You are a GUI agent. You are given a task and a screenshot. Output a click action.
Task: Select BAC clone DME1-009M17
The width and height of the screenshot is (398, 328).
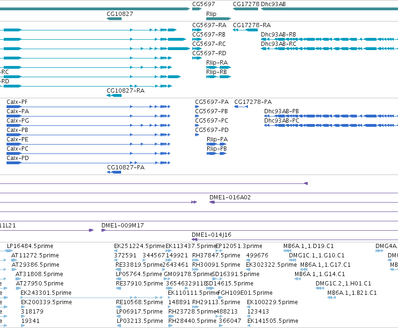click(123, 226)
